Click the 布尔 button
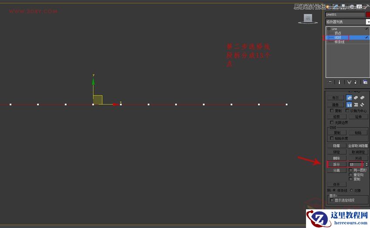 click(x=335, y=98)
